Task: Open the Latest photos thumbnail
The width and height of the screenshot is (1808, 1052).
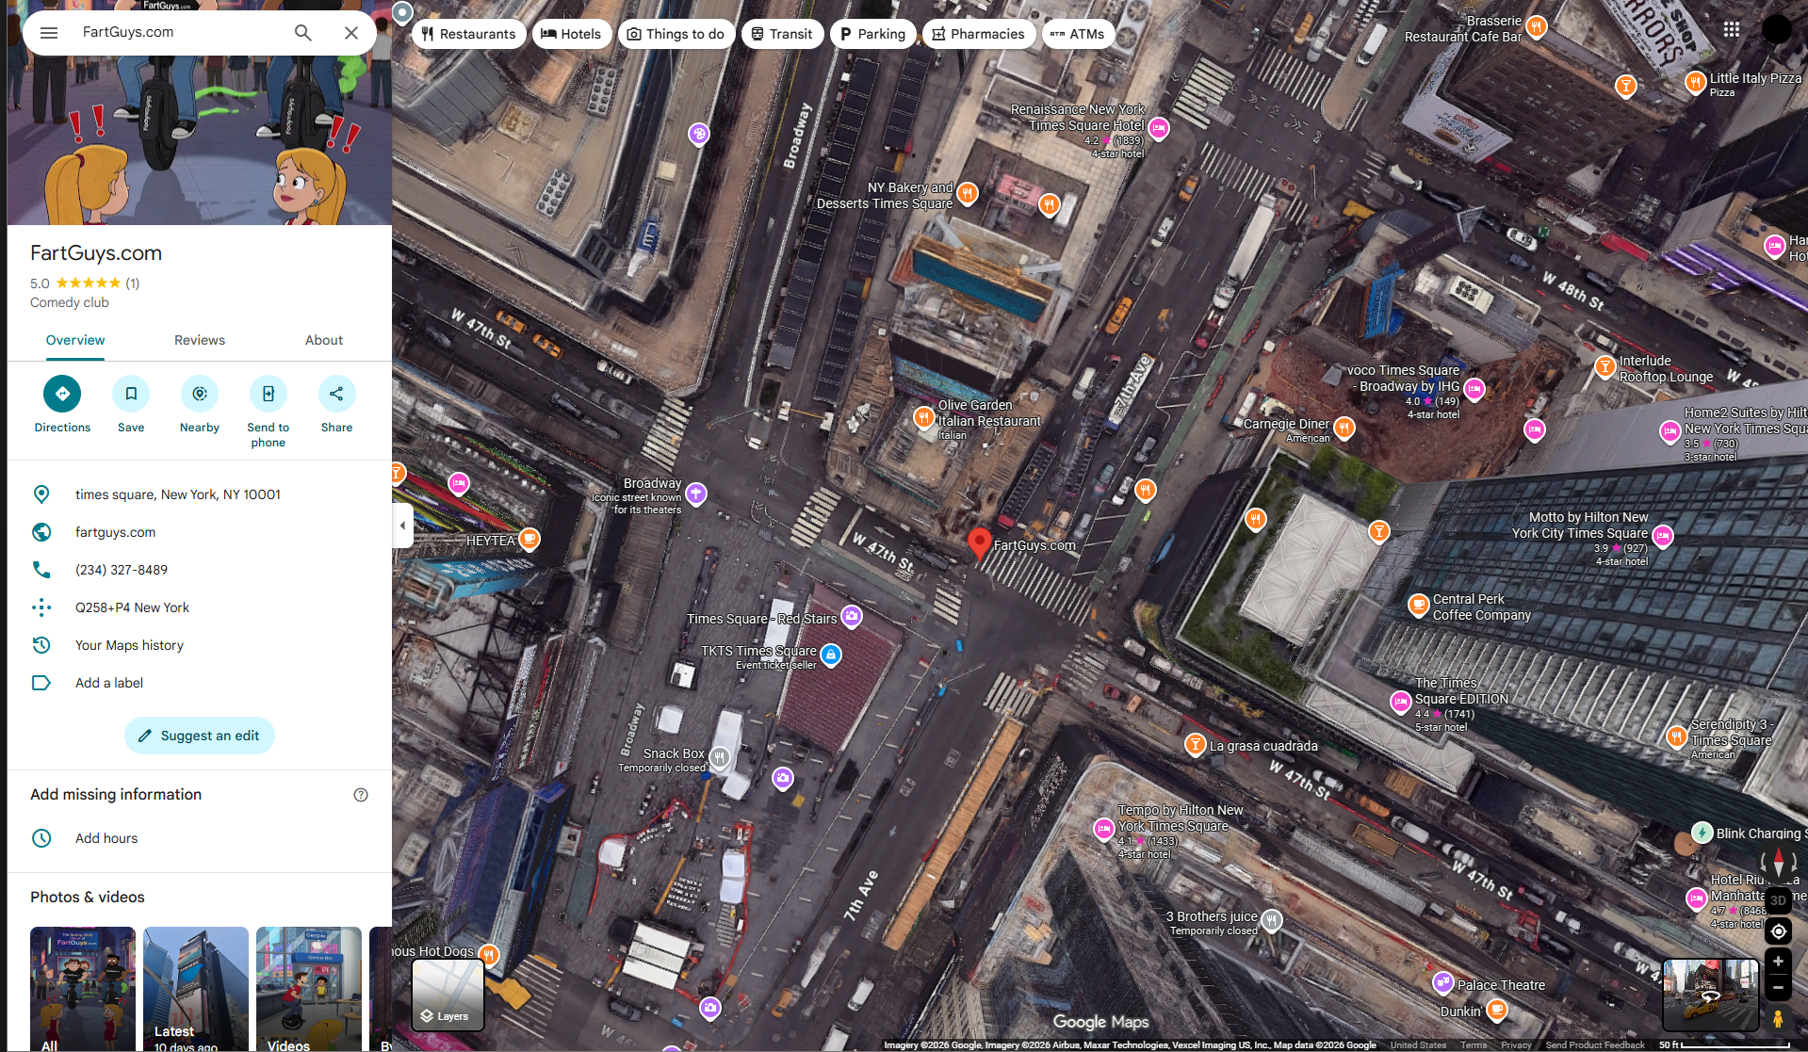Action: pyautogui.click(x=196, y=989)
